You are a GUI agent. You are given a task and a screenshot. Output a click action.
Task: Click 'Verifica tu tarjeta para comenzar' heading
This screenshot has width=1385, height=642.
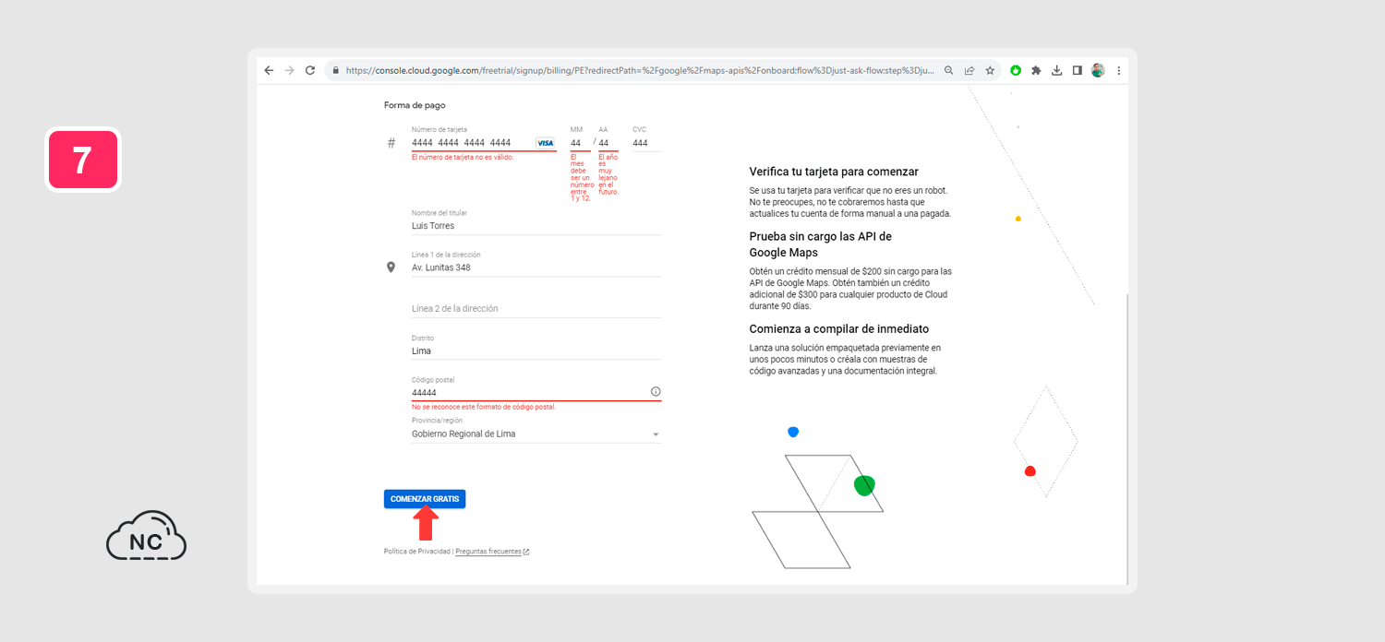point(834,172)
